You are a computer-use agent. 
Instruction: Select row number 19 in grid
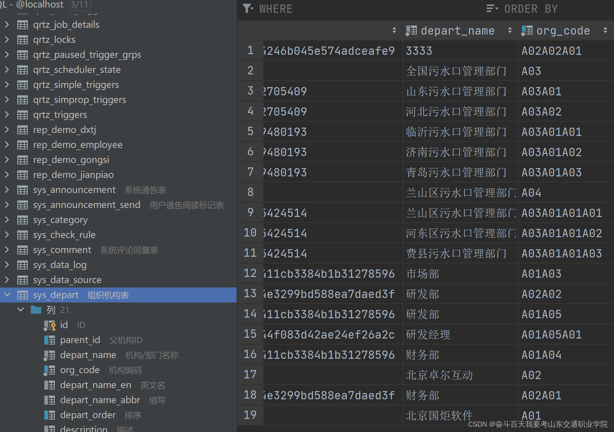250,415
